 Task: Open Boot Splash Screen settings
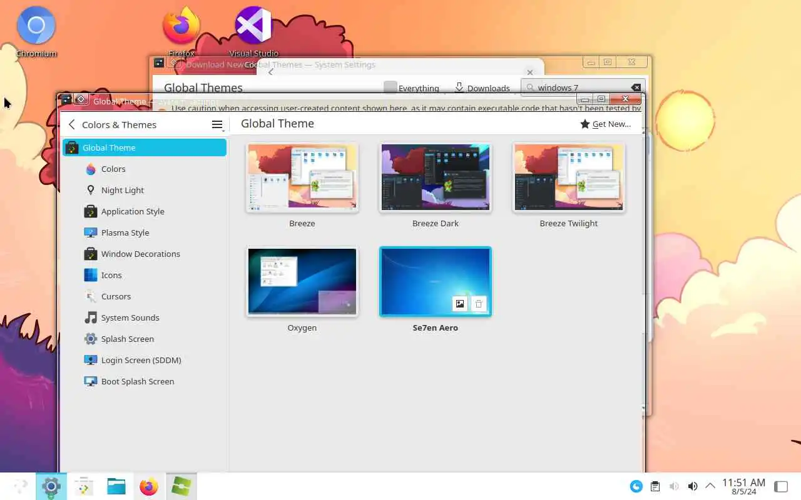[x=145, y=381]
